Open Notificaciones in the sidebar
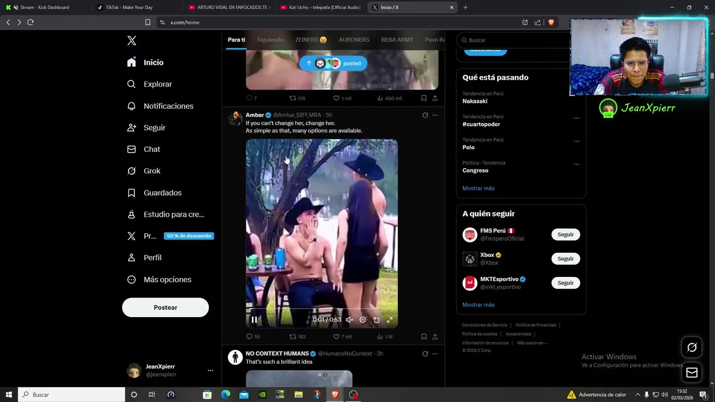The width and height of the screenshot is (715, 402). (160, 106)
